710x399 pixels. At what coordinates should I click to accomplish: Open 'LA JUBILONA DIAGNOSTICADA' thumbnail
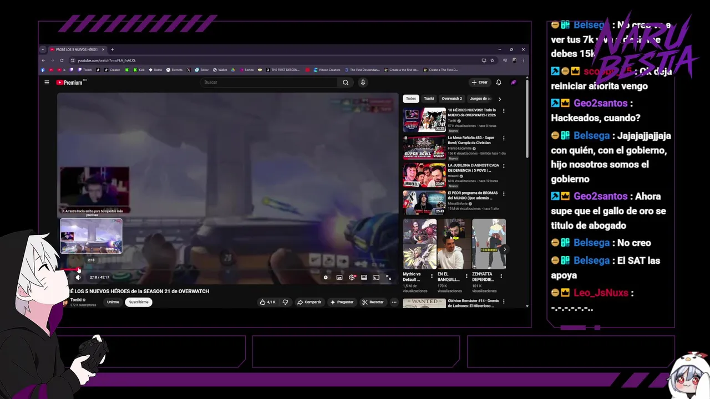[424, 175]
